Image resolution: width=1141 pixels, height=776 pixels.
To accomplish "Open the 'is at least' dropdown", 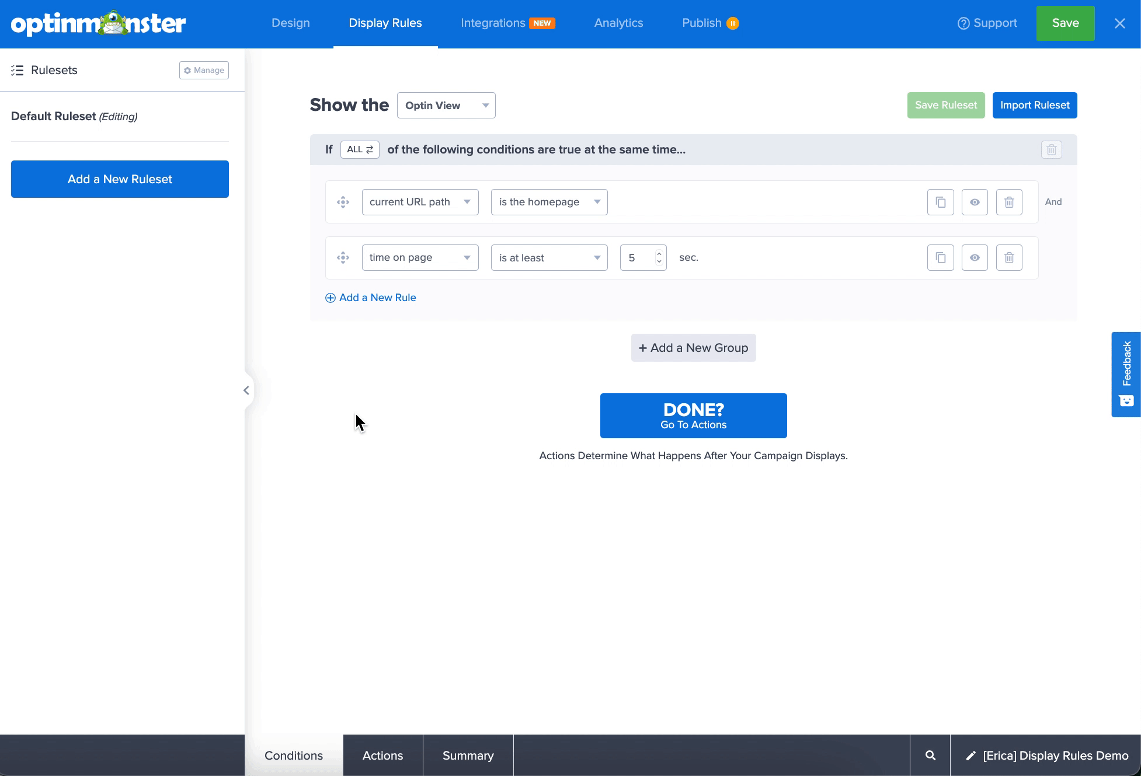I will pyautogui.click(x=548, y=257).
